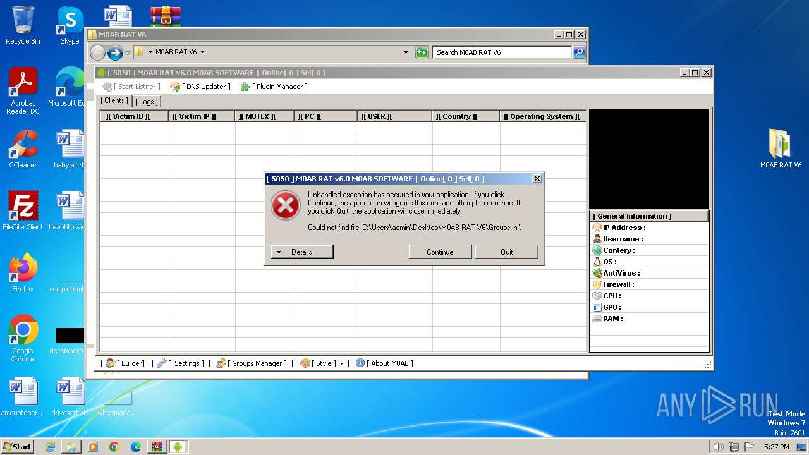809x455 pixels.
Task: Open the Windows Start menu
Action: [x=17, y=446]
